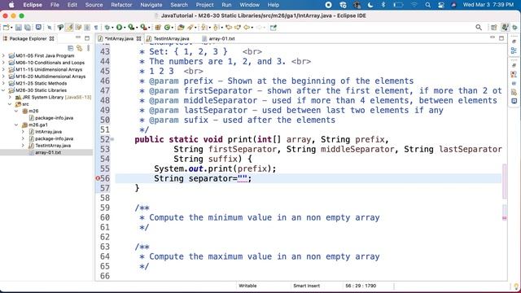Image resolution: width=521 pixels, height=293 pixels.
Task: Click the red error mark in overview ruler
Action: click(505, 218)
